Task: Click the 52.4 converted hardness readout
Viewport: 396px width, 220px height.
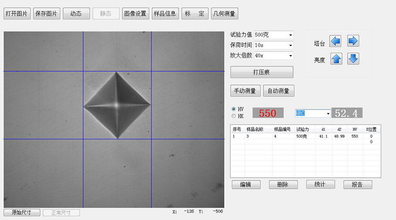Action: tap(347, 113)
